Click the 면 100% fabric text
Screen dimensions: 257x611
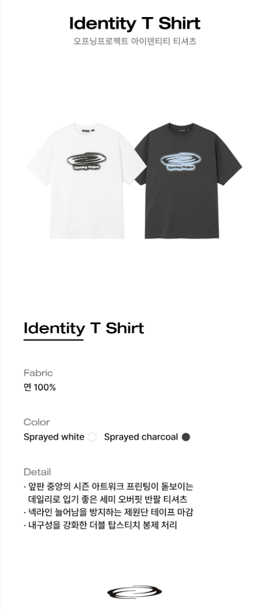(40, 387)
